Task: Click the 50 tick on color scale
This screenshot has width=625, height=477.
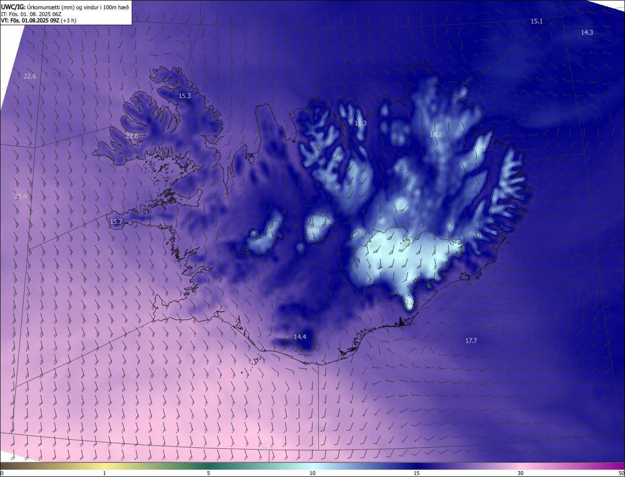Action: [x=621, y=473]
